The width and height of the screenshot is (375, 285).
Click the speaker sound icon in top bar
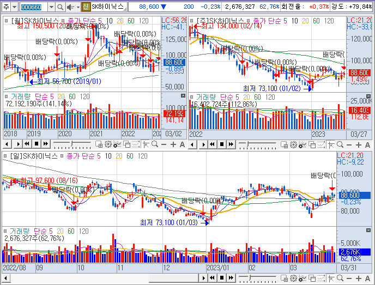(70, 7)
